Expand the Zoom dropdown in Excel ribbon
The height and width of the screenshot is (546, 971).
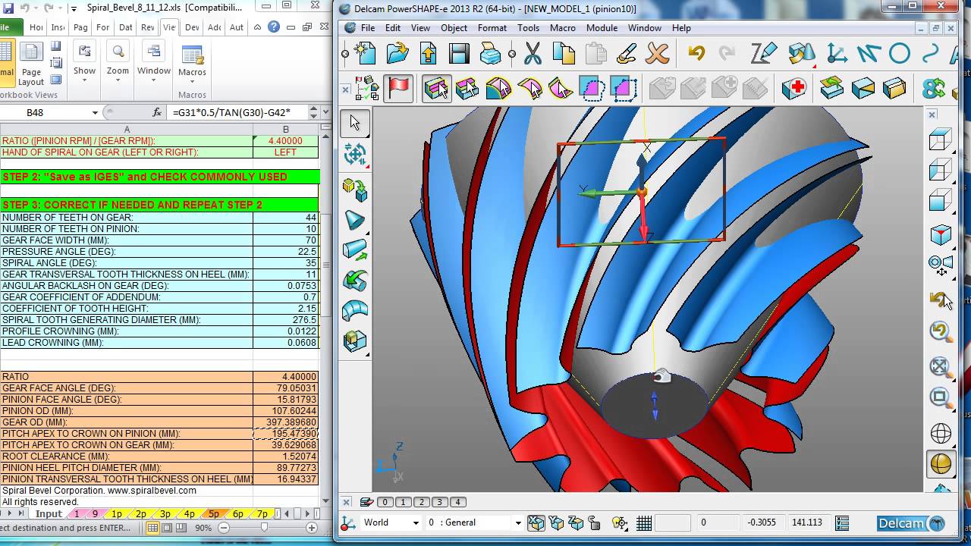point(118,80)
